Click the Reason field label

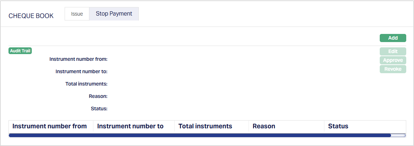(x=98, y=96)
